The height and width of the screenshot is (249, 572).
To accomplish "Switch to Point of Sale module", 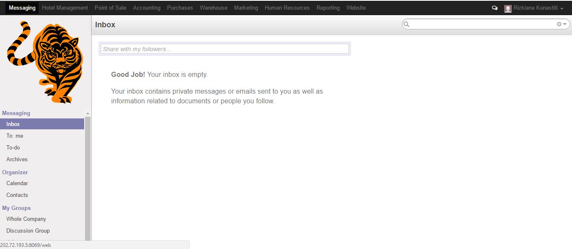I will pos(110,8).
